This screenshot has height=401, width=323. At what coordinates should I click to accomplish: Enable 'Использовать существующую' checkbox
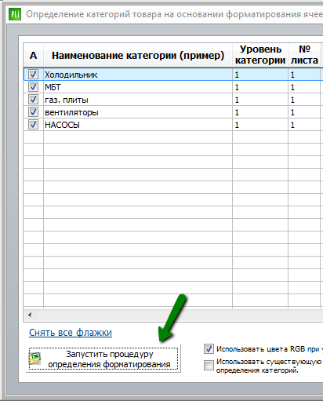[209, 365]
